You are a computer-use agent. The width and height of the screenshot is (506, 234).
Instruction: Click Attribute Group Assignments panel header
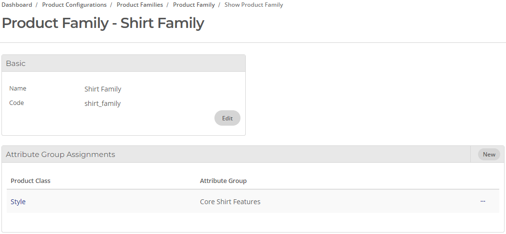pos(236,155)
